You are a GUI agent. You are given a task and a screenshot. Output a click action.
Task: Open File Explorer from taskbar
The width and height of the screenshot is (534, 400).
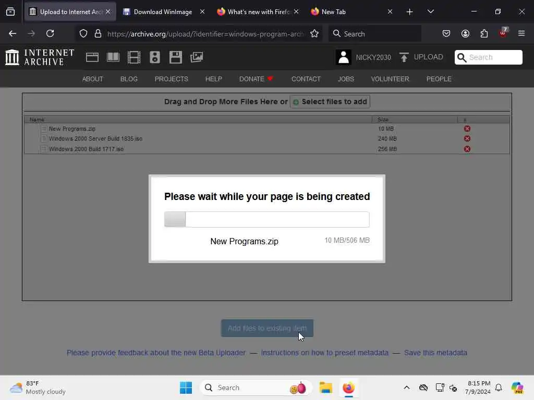pyautogui.click(x=325, y=387)
